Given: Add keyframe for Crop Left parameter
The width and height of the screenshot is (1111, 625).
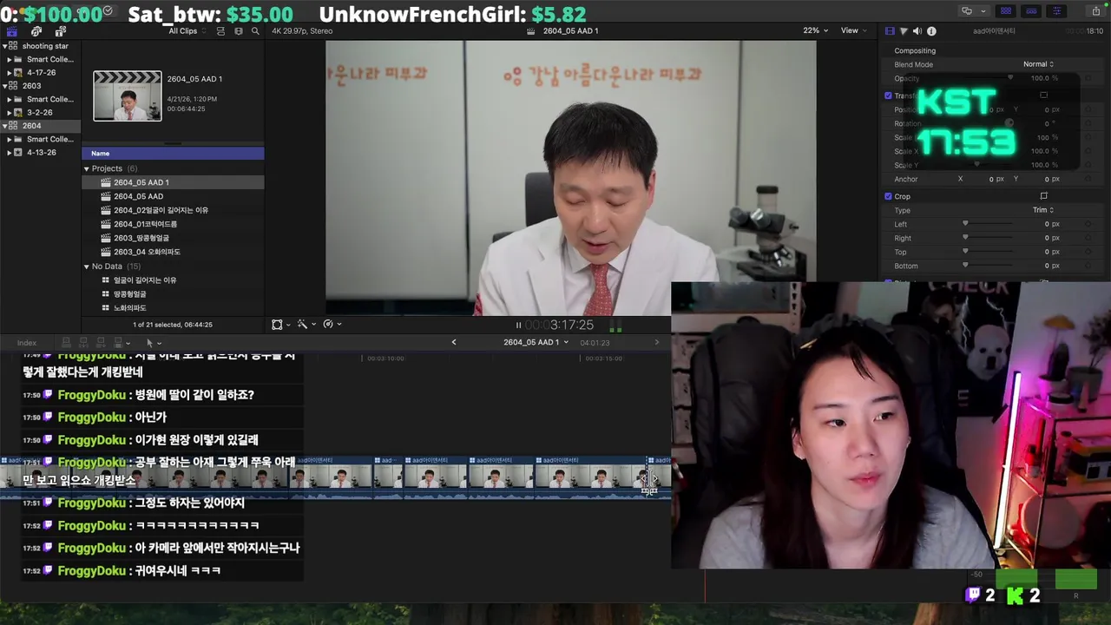Looking at the screenshot, I should 1088,224.
